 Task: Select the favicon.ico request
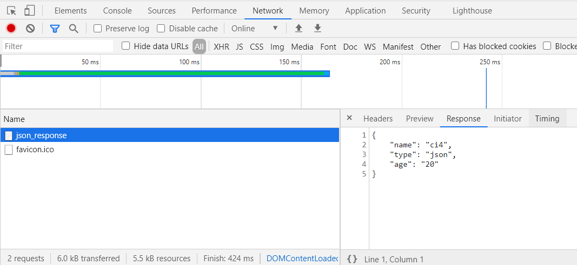[35, 150]
